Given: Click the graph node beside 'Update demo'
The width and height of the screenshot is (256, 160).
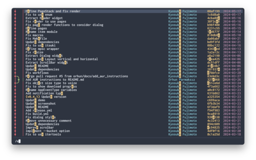Looking at the screenshot, I should click(15, 100).
